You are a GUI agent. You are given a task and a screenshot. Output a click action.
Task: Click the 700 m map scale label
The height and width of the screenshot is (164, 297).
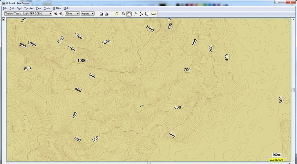coord(276,155)
